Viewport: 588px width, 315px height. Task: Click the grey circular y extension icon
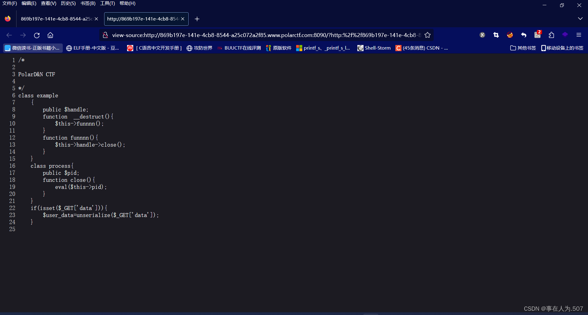pyautogui.click(x=482, y=35)
